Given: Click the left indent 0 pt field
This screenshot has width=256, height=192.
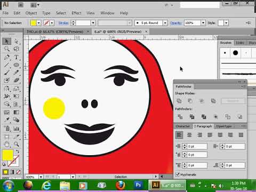Looking at the screenshot, I should coord(197,147).
